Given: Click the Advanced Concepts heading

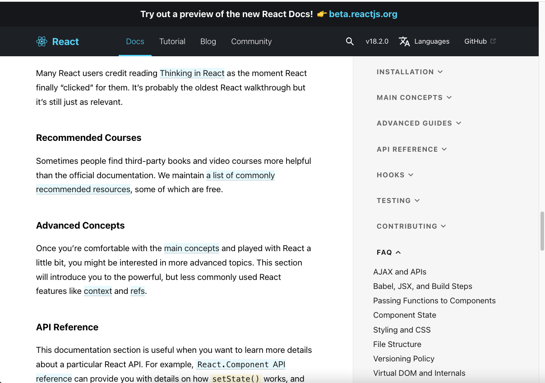Looking at the screenshot, I should coord(80,225).
